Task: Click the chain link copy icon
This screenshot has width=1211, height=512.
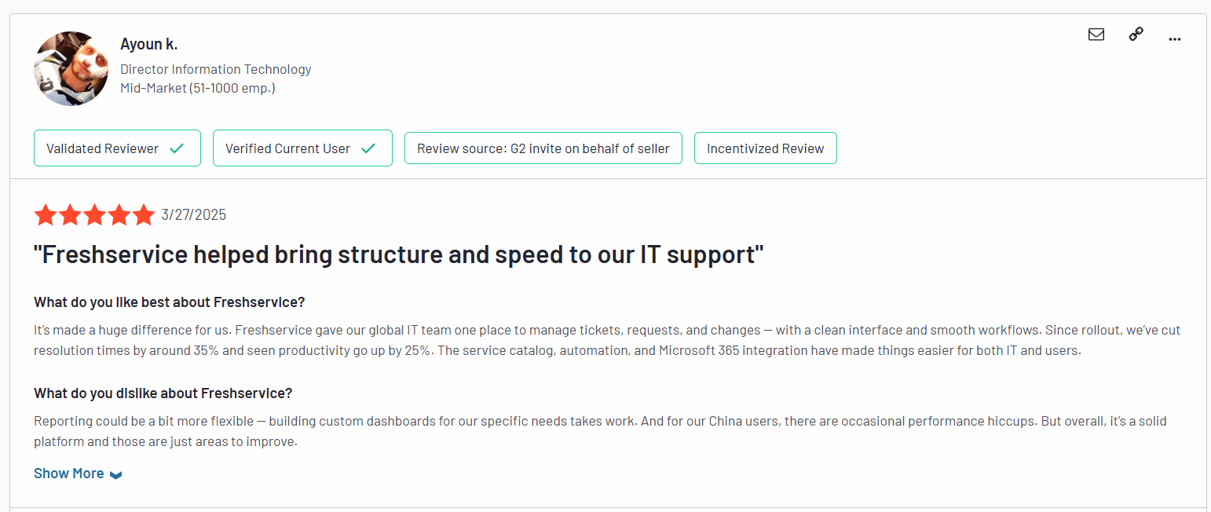Action: click(1136, 34)
